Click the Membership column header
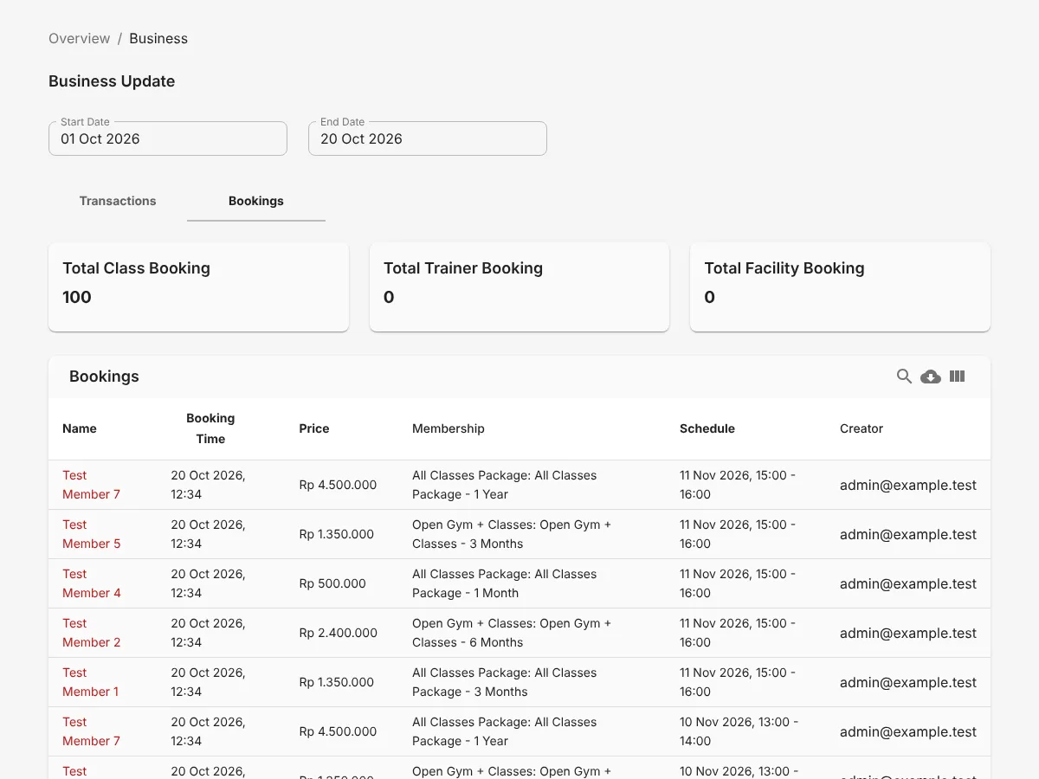The image size is (1039, 779). pyautogui.click(x=449, y=428)
